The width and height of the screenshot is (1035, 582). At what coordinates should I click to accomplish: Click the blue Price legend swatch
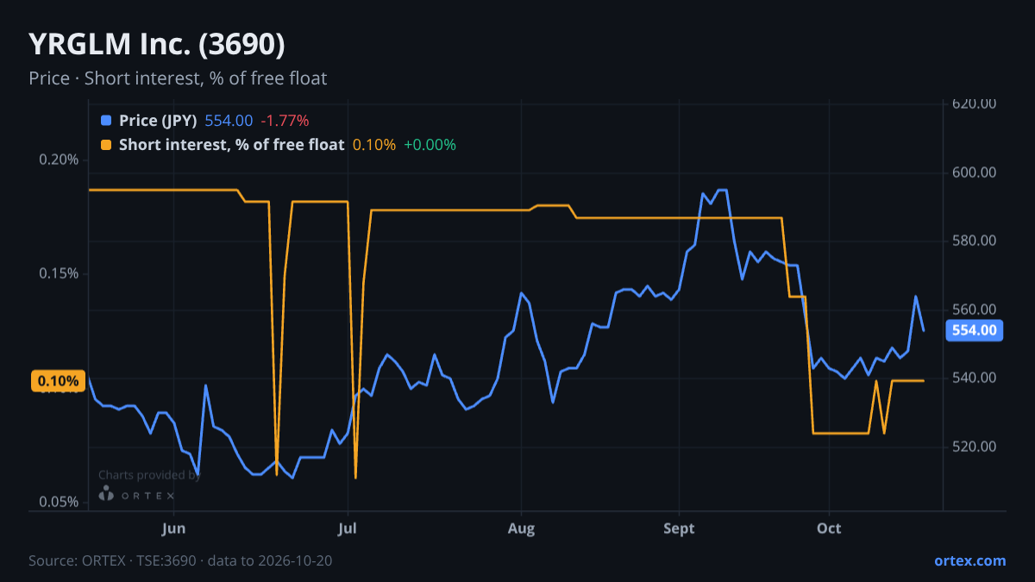click(x=106, y=121)
